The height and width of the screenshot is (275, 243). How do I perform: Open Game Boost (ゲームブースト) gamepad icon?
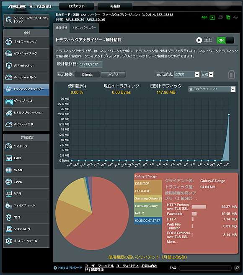tap(9, 101)
